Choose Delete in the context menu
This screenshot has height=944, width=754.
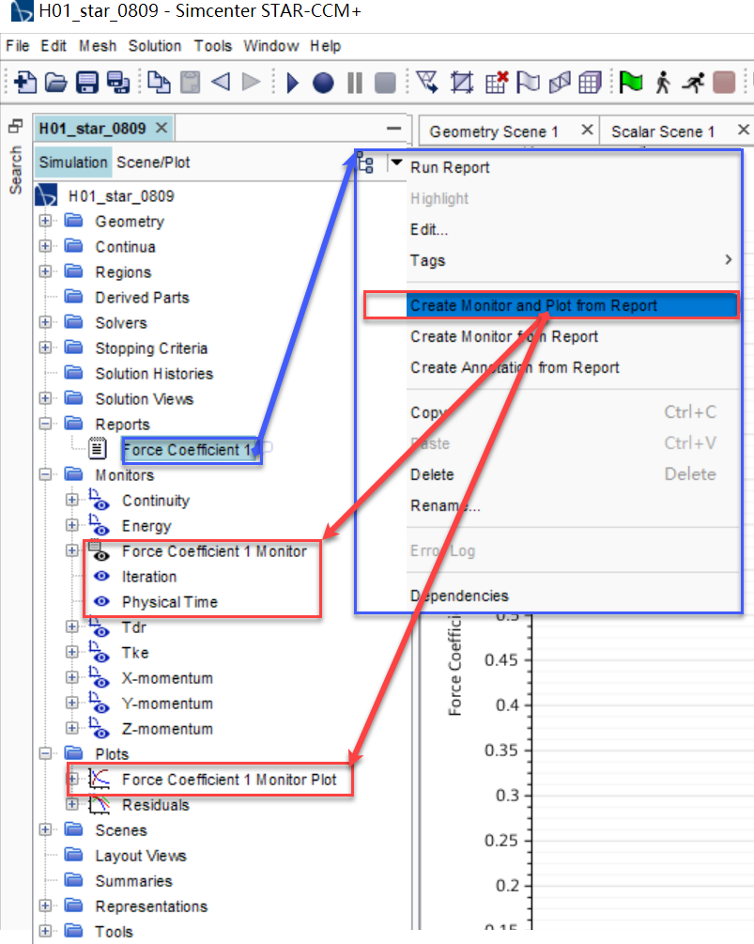(574, 474)
